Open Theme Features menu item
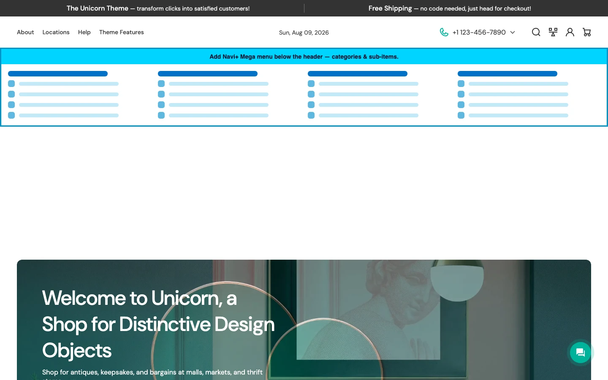 coord(121,32)
